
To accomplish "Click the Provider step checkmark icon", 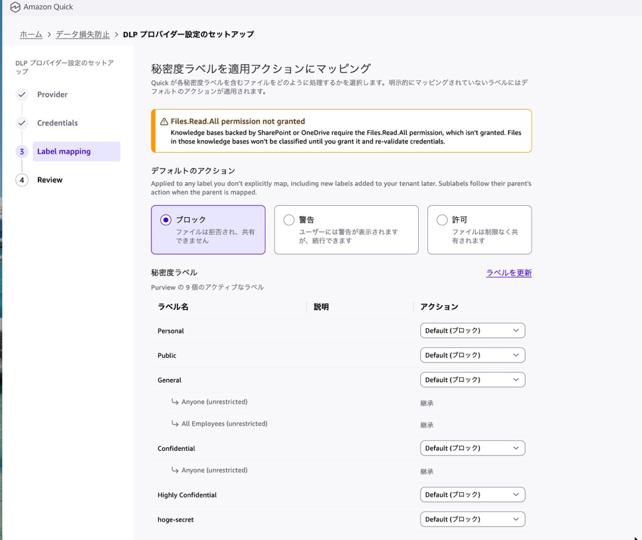I will [22, 94].
